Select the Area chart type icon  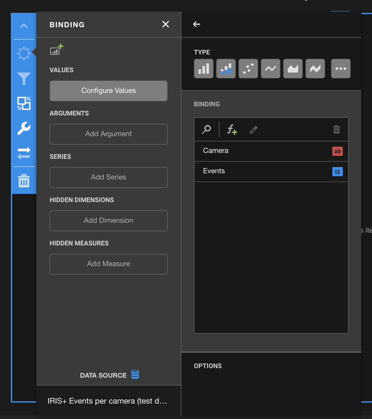pos(293,69)
